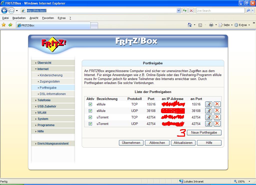Delete the eMule UDP 38108 port rule
This screenshot has height=185, width=256.
coord(217,111)
